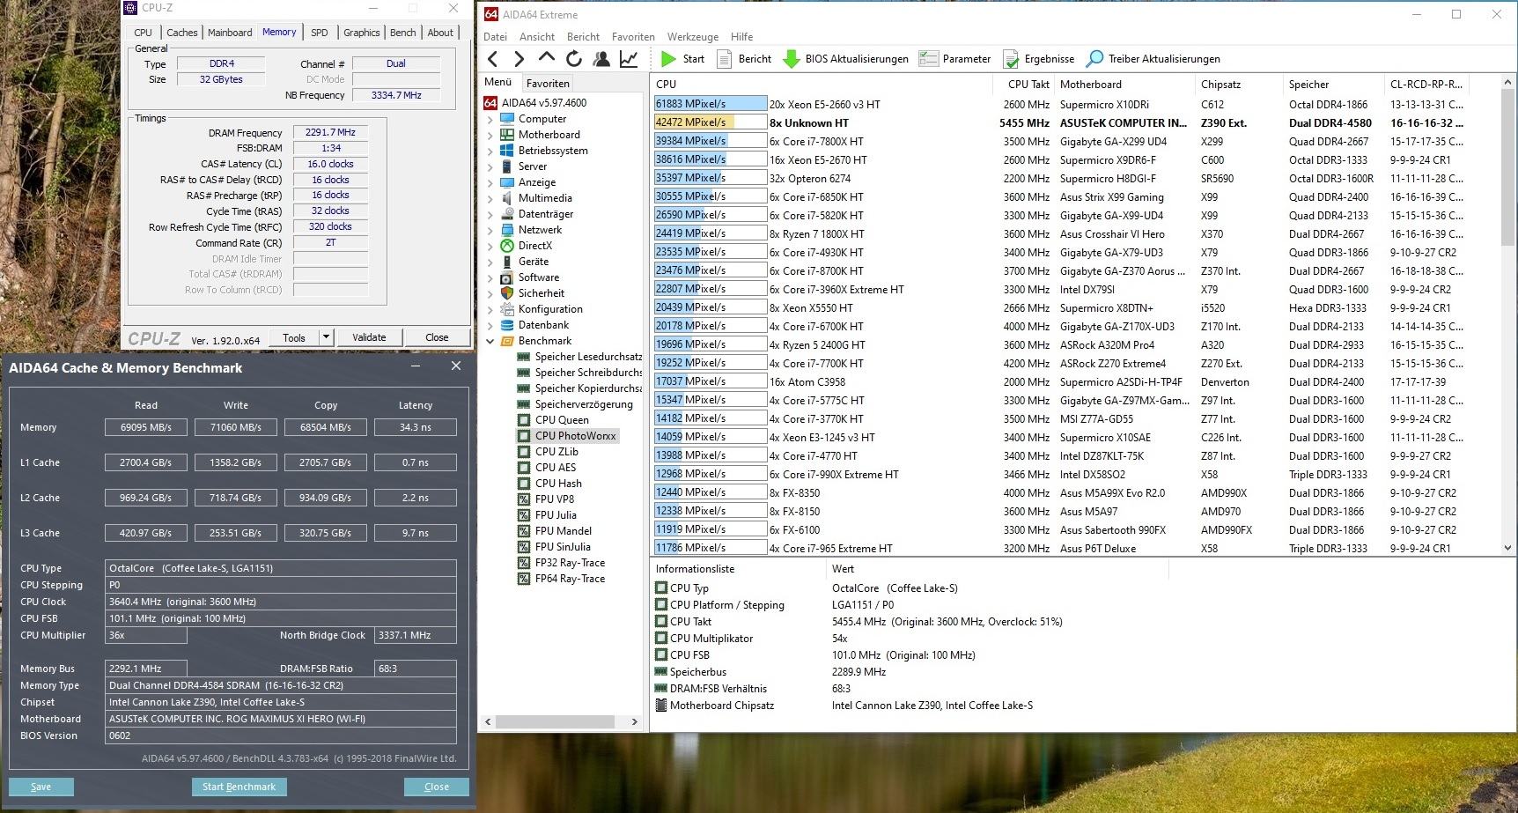Click the Memory Read 69095 MB/s field
Screen dimensions: 1518x813
146,427
